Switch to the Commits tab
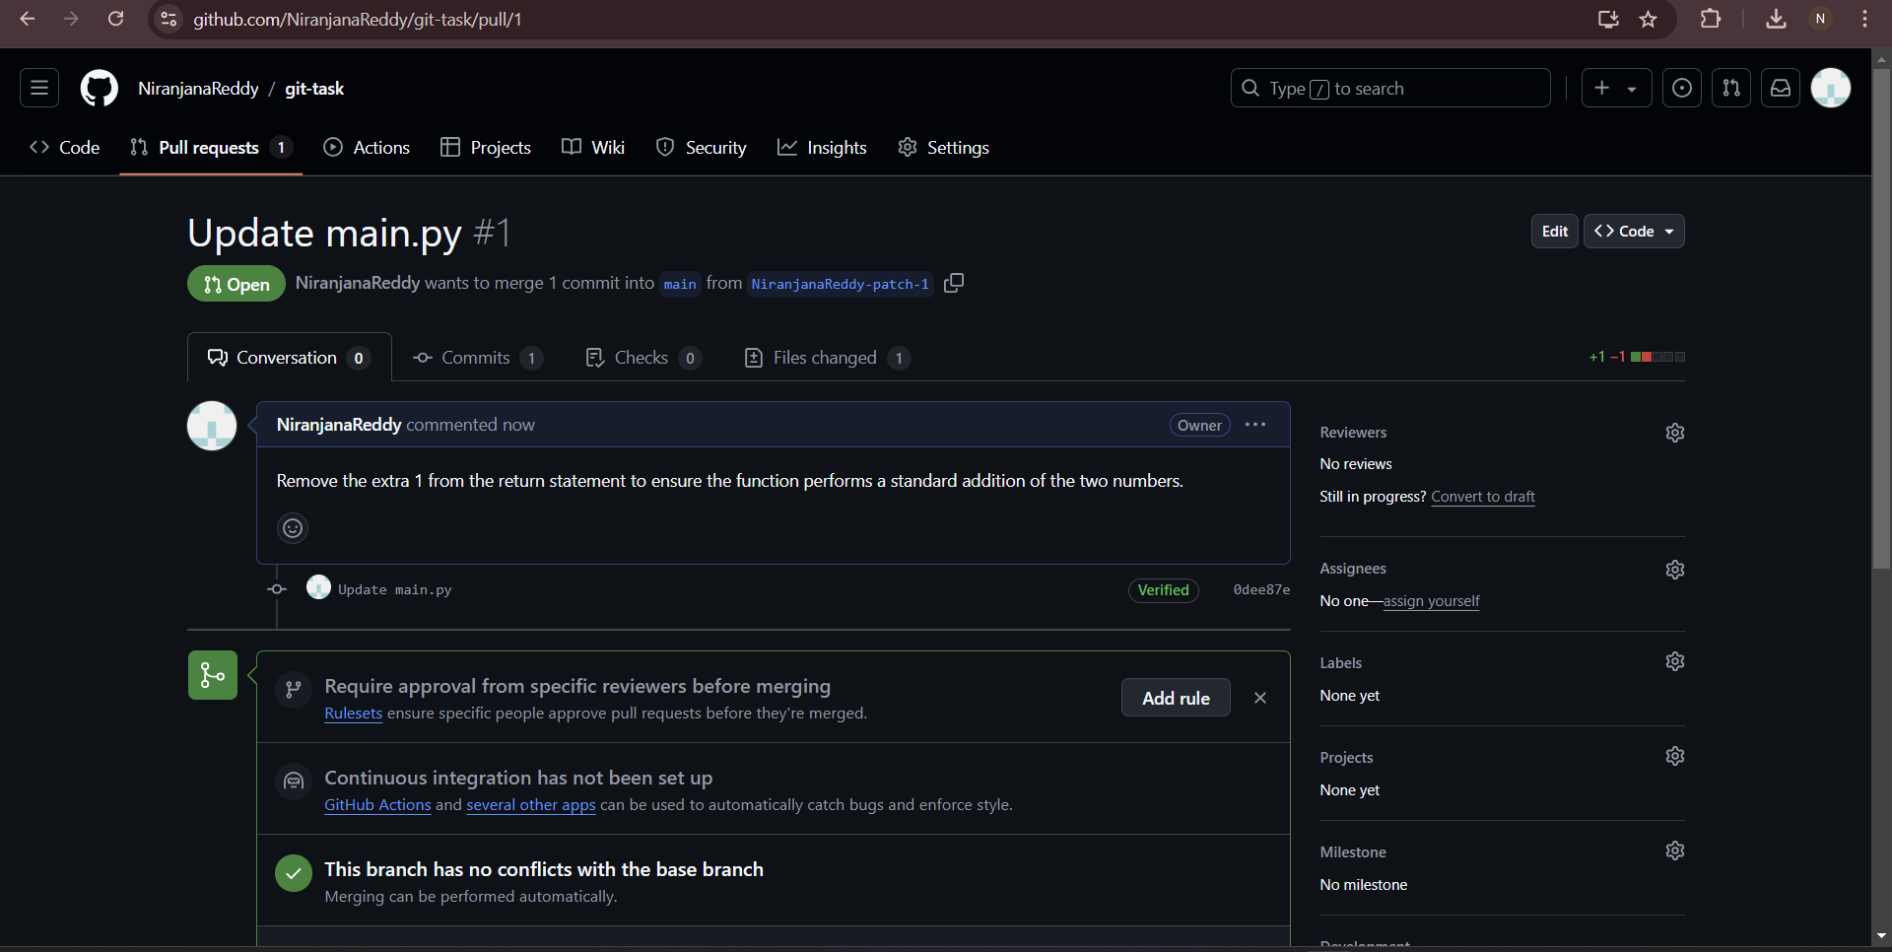 478,358
